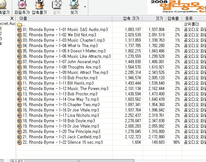Click compressed size value 1,604
This screenshot has width=206, height=162.
click(x=136, y=142)
